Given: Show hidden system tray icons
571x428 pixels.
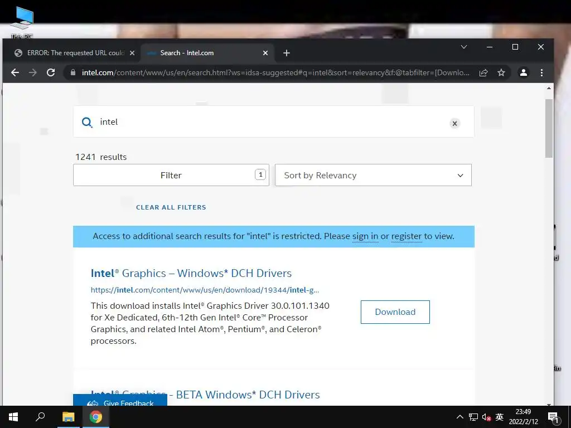Looking at the screenshot, I should 460,417.
